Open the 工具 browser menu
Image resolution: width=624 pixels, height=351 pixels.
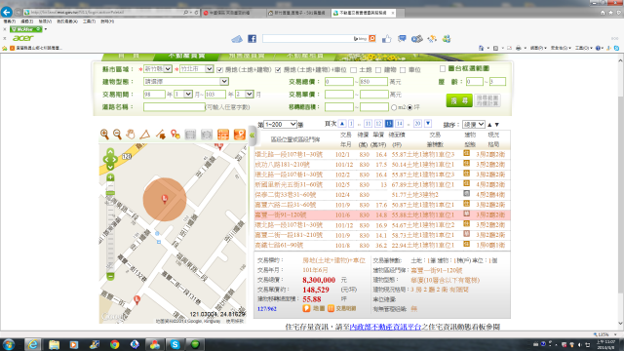pyautogui.click(x=89, y=21)
